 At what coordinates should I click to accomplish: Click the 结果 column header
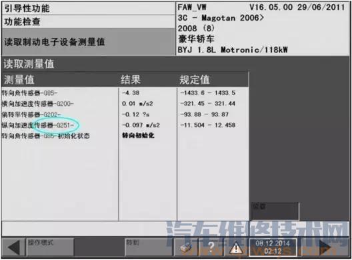click(x=131, y=80)
